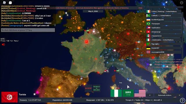Click the Tunisia country name label
The image size is (186, 104).
click(x=22, y=94)
